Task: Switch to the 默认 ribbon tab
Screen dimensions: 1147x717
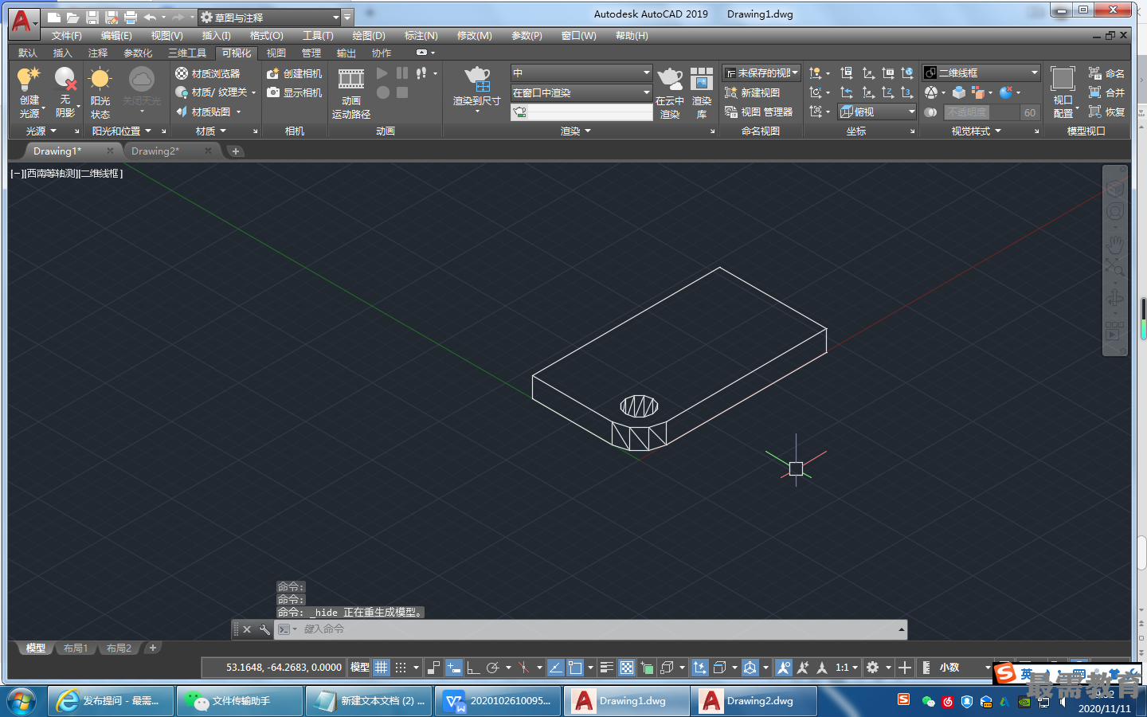Action: pos(28,53)
